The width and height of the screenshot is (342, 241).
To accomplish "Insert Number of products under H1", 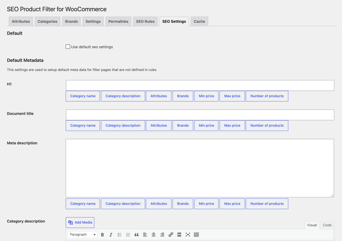I will (267, 96).
